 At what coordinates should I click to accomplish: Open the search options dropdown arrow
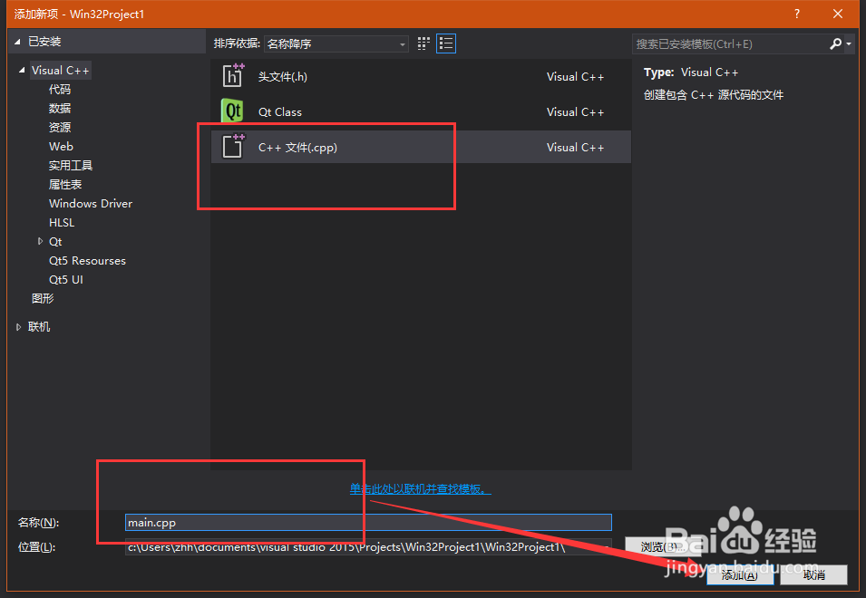[849, 43]
